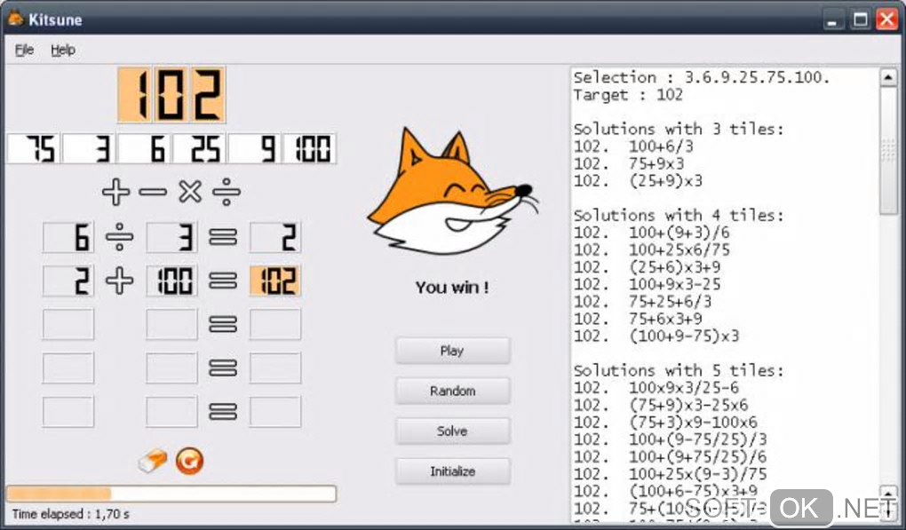Viewport: 906px width, 530px height.
Task: Click the 'Solutions with 4 tiles:' heading
Action: 679,216
